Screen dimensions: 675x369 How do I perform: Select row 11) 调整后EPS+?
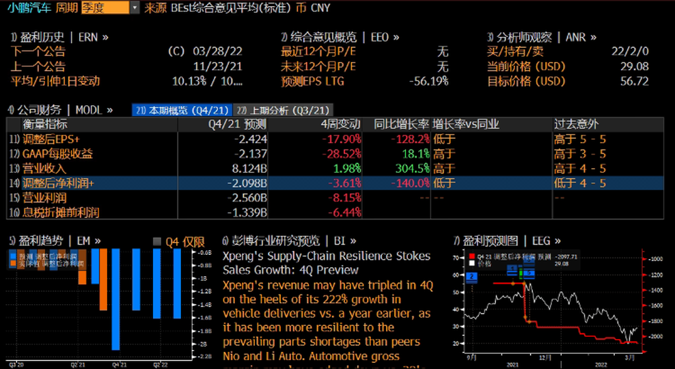335,139
